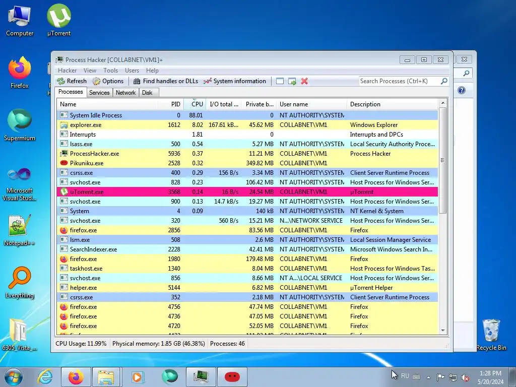
Task: Open Options from the toolbar
Action: [108, 81]
